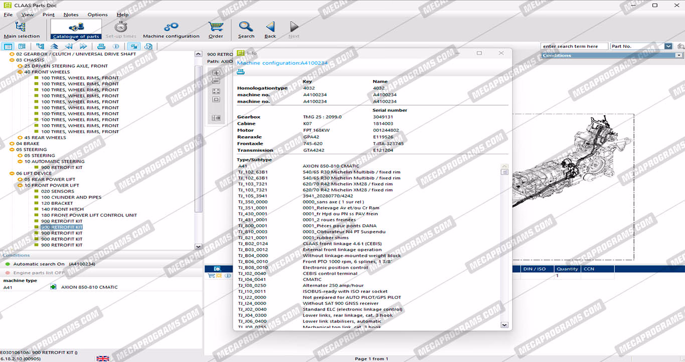Viewport: 685px width, 362px height.
Task: Expand the 45 REAR WHEELS node
Action: click(20, 138)
